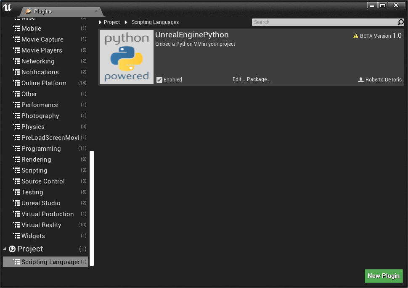Click the magnifying glass search icon
408x288 pixels.
(400, 22)
